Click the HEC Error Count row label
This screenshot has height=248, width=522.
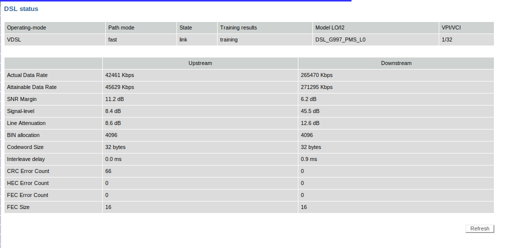click(x=28, y=182)
